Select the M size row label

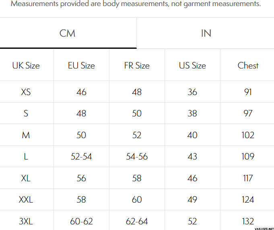click(x=26, y=135)
